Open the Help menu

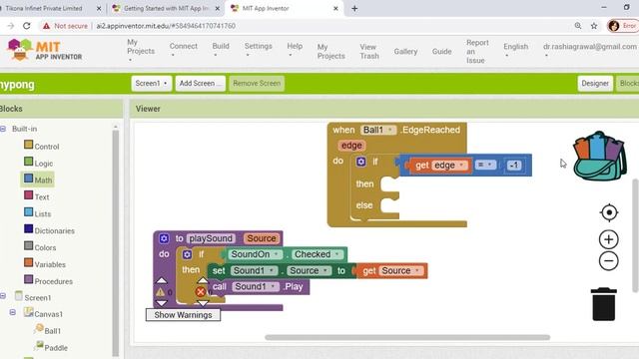(x=295, y=50)
